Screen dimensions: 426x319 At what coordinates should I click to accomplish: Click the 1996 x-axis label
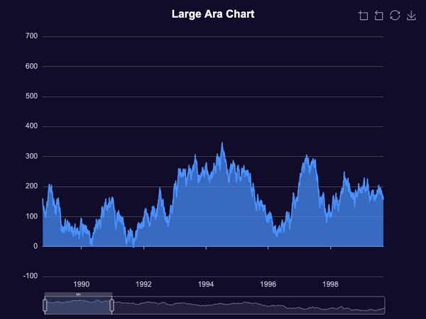(x=268, y=284)
